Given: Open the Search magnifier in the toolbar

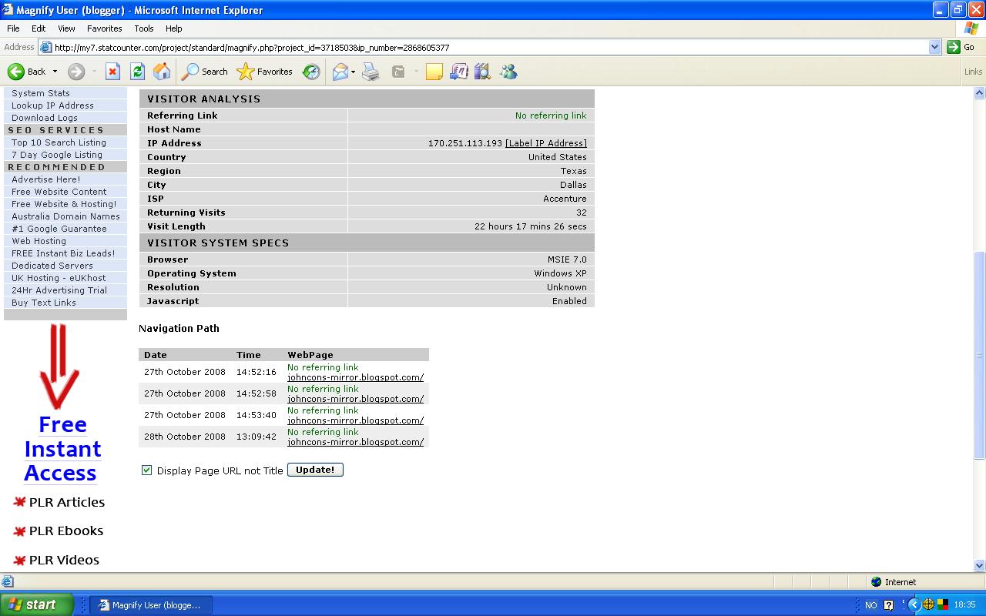Looking at the screenshot, I should [204, 72].
